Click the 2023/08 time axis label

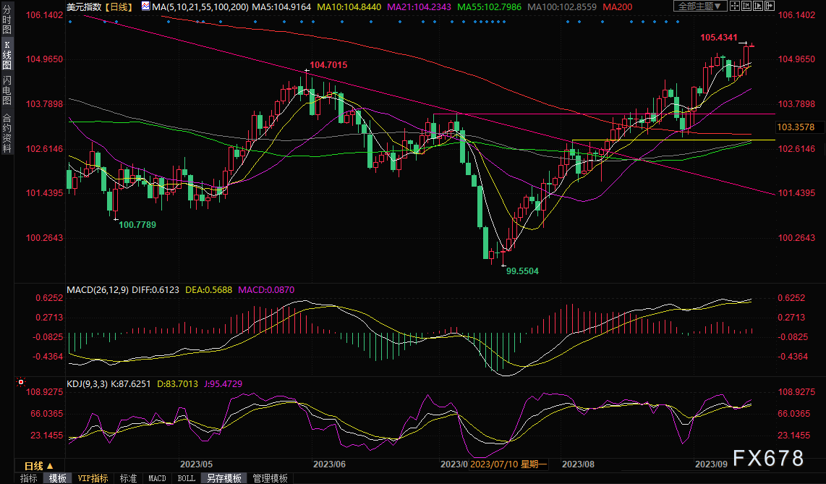[578, 464]
